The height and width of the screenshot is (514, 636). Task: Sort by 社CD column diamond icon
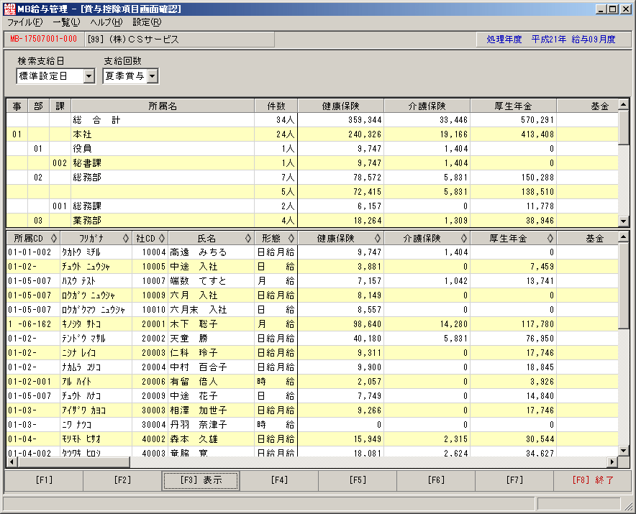pos(162,239)
